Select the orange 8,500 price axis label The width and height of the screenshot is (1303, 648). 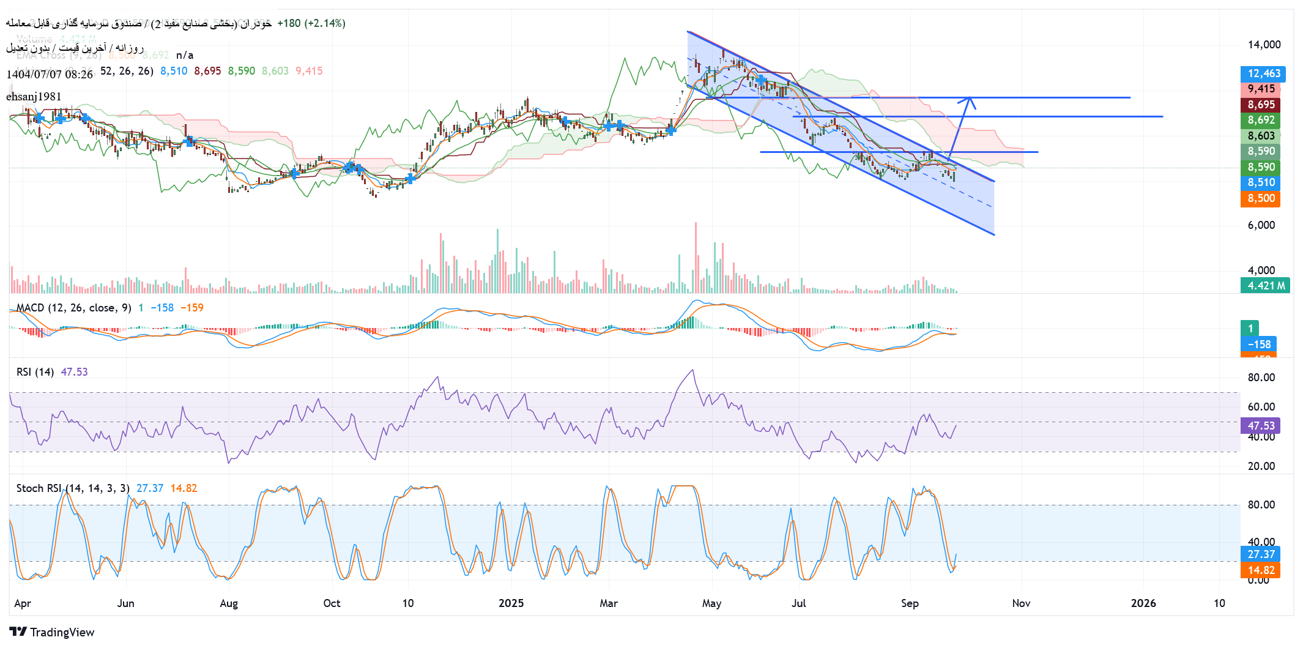click(x=1261, y=199)
